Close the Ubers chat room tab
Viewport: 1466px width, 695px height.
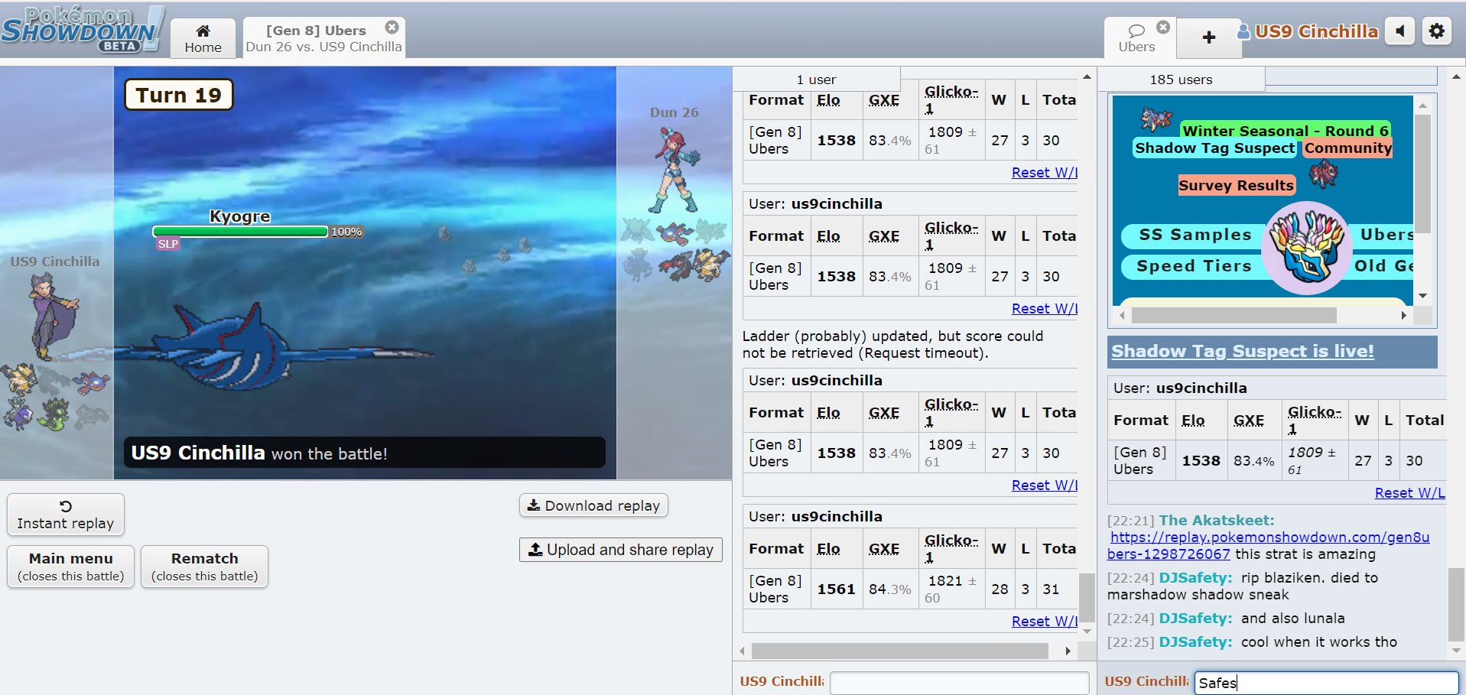coord(1162,28)
